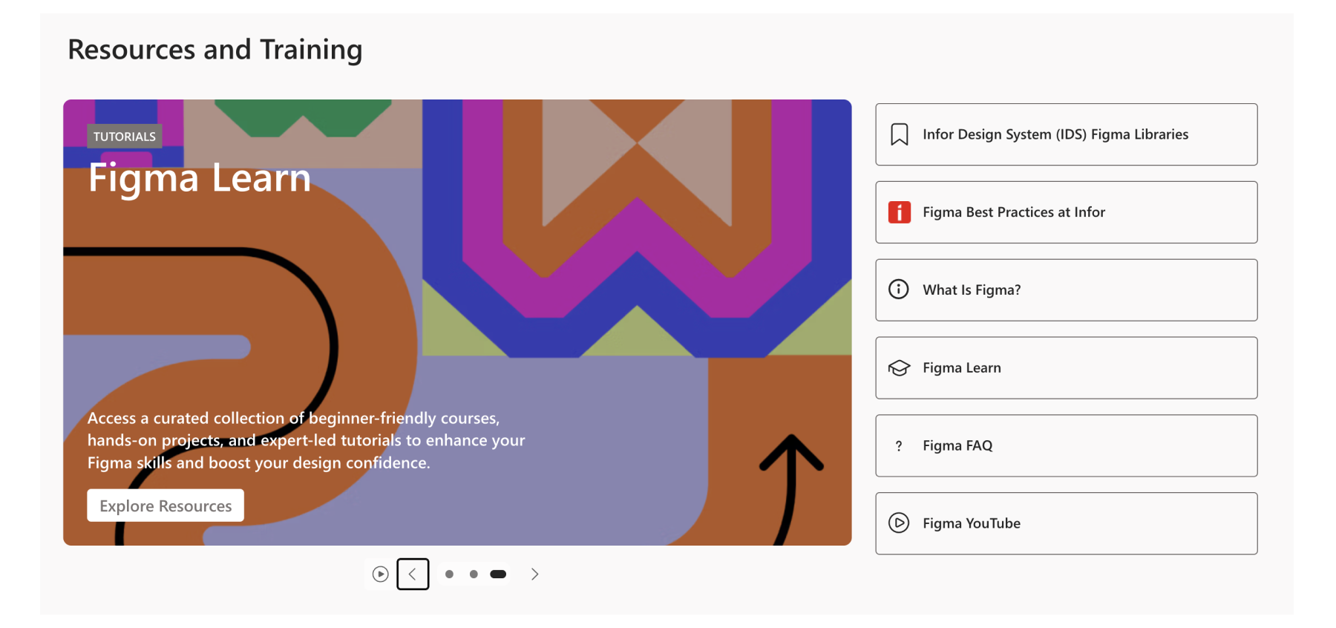Click the play circle icon for Figma YouTube
1336x628 pixels.
898,523
